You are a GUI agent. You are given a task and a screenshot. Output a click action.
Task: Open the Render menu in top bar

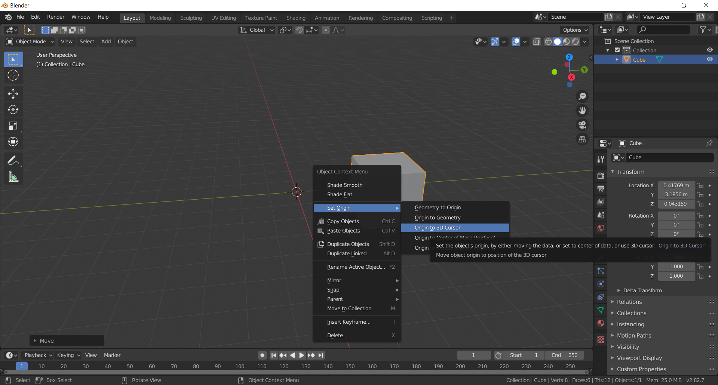tap(56, 17)
